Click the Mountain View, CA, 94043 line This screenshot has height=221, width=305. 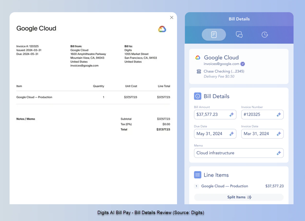(87, 58)
